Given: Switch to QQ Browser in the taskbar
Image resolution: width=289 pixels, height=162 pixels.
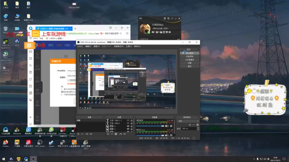Looking at the screenshot, I should click(x=26, y=159).
